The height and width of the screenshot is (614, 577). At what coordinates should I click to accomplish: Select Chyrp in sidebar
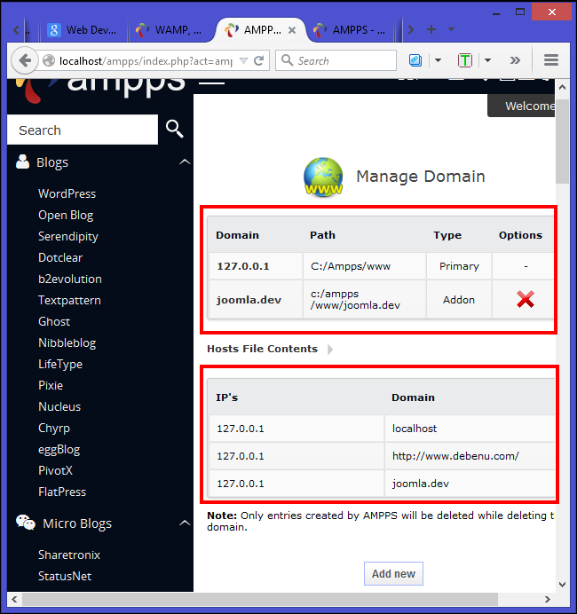(x=54, y=428)
